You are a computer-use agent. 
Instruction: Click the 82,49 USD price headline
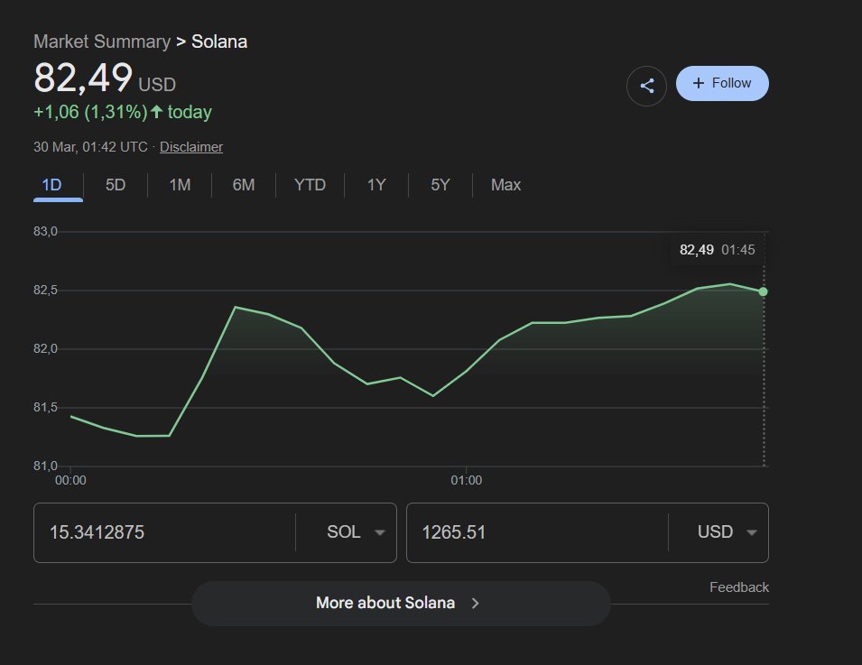105,78
